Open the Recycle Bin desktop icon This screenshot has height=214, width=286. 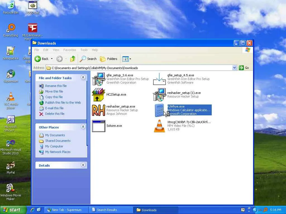tap(11, 8)
